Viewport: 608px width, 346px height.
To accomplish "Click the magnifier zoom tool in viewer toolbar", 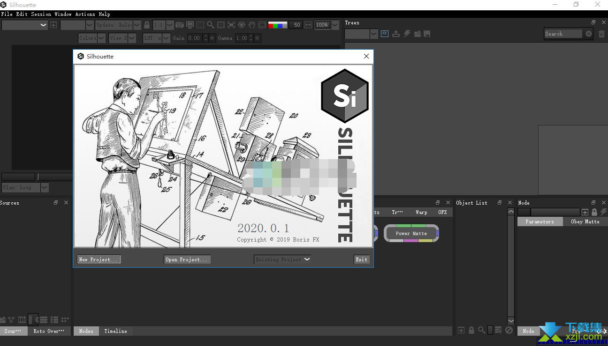I will click(x=210, y=25).
